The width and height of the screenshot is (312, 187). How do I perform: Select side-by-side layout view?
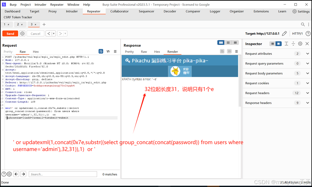coord(221,42)
